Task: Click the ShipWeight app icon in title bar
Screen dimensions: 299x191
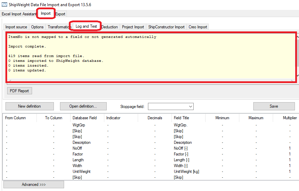Action: [x=4, y=4]
